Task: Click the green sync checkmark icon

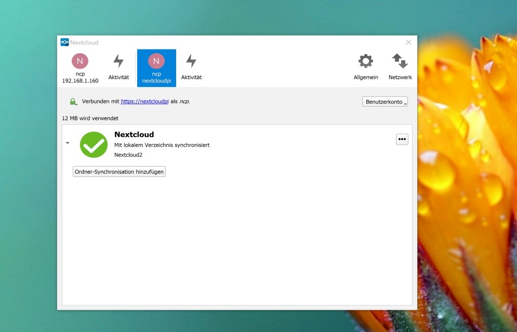Action: click(94, 145)
